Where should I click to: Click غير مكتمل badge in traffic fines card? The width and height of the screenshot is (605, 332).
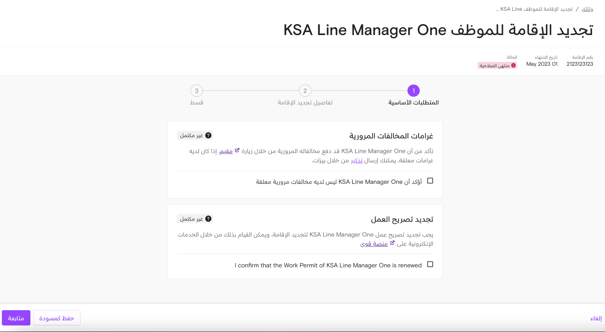click(195, 135)
